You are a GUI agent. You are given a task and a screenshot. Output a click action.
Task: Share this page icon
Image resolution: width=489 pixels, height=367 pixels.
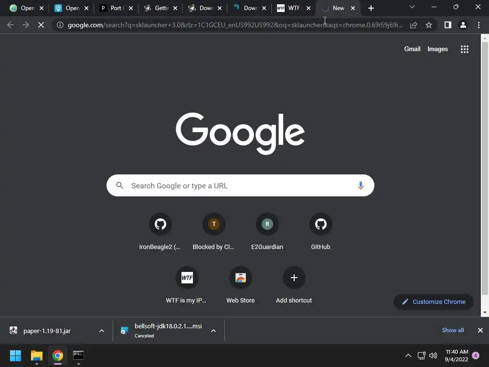point(414,25)
